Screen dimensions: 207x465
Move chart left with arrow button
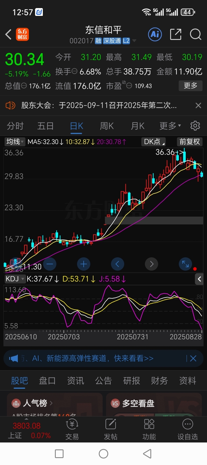click(x=118, y=264)
